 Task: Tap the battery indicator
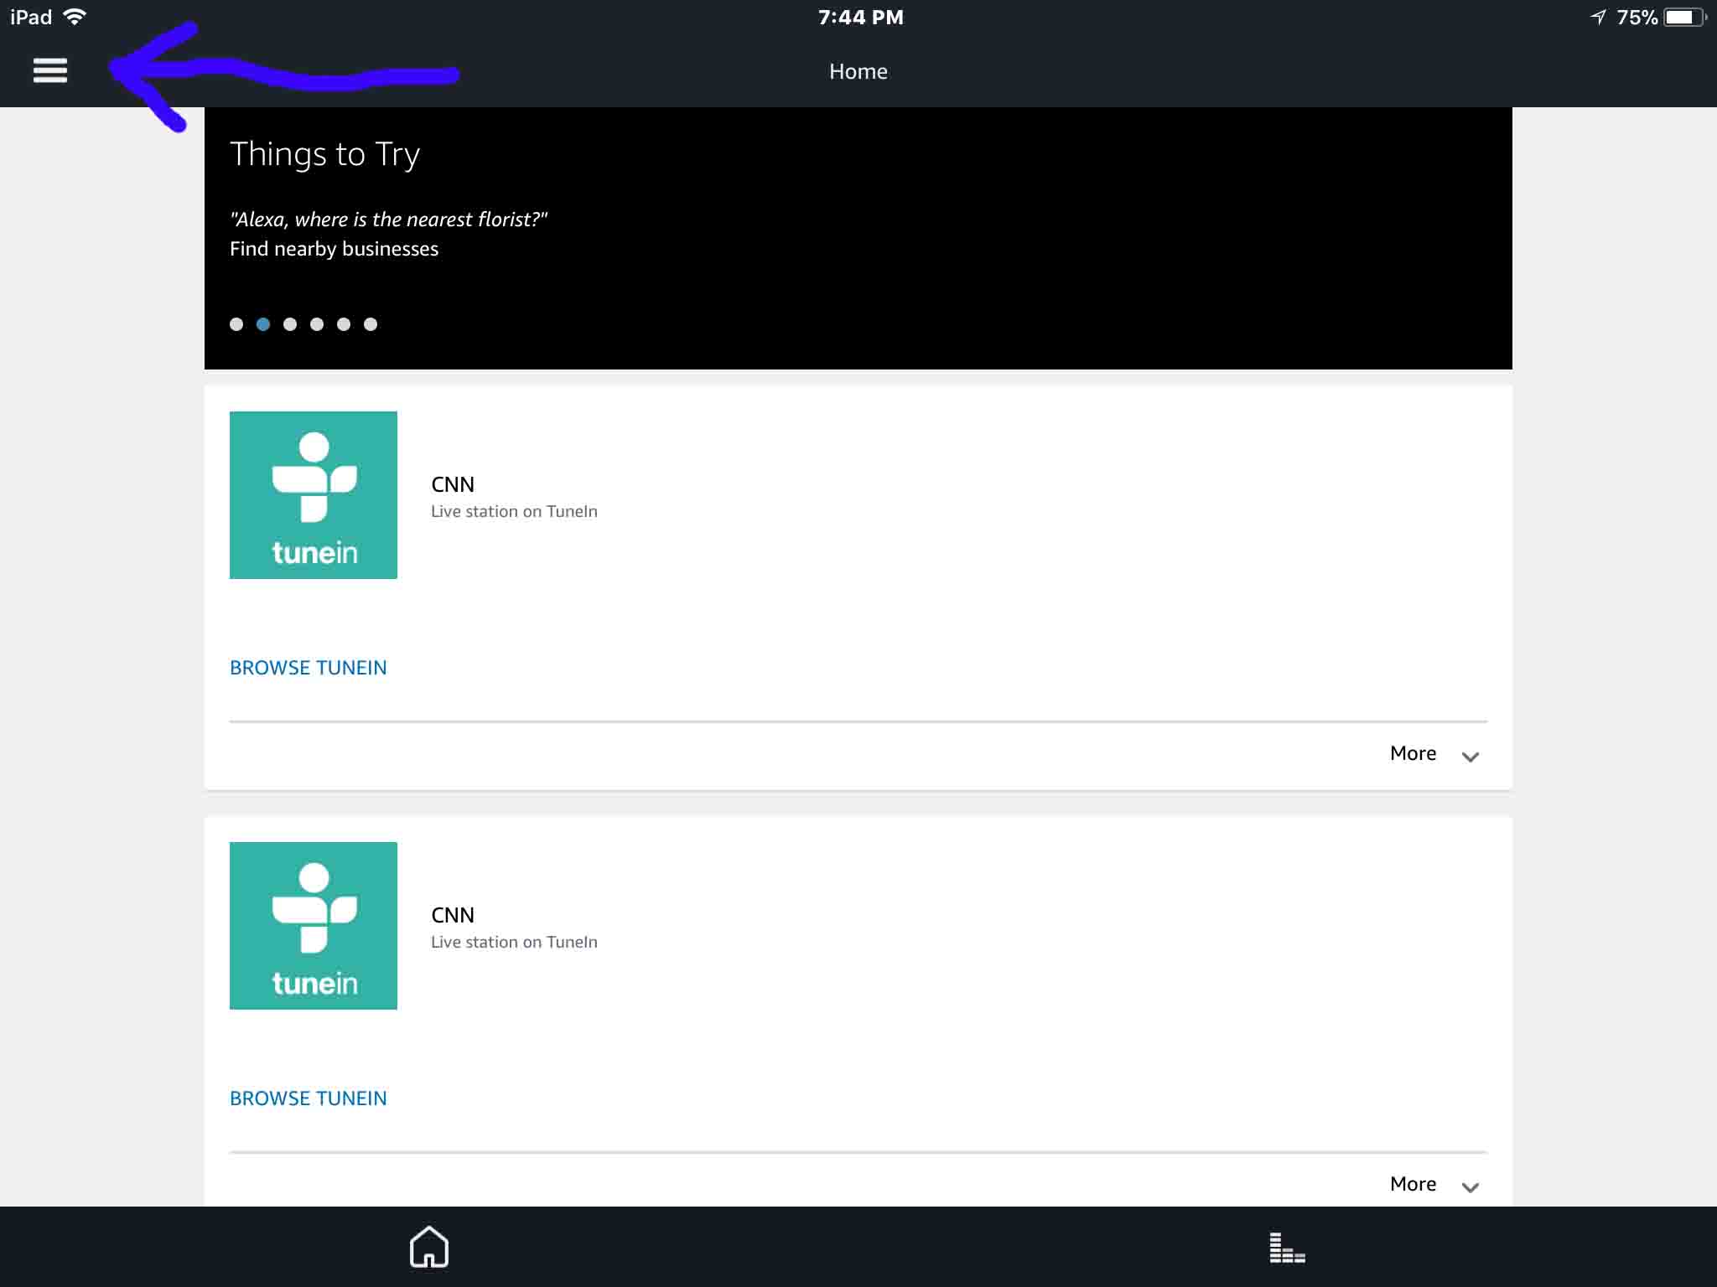(x=1683, y=15)
